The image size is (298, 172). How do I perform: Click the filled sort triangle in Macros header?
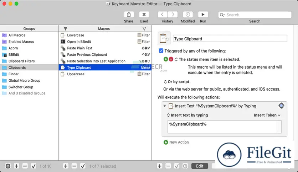click(x=66, y=28)
